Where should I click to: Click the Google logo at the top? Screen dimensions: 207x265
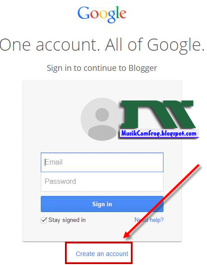click(x=102, y=14)
